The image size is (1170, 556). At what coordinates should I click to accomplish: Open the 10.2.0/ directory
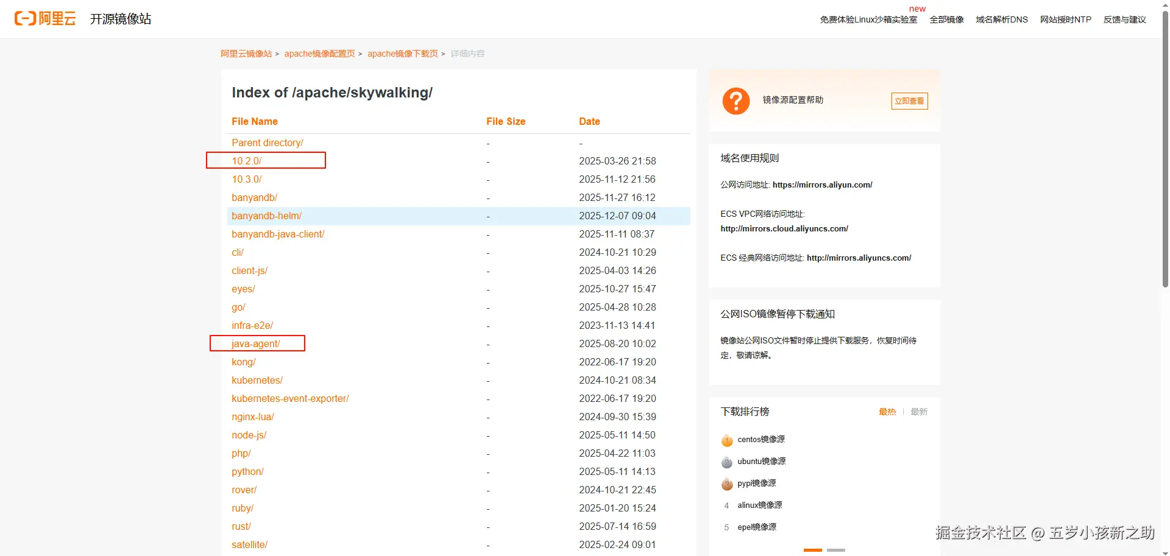246,161
